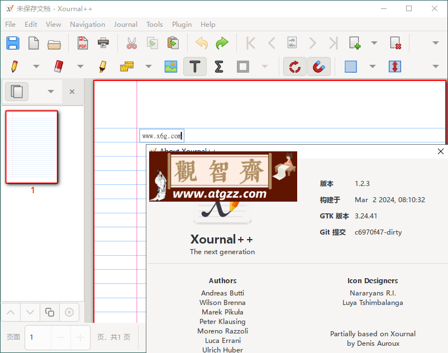The width and height of the screenshot is (448, 353).
Task: Toggle grid snapping magnet
Action: (319, 66)
